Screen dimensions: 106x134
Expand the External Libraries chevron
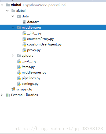2,95
